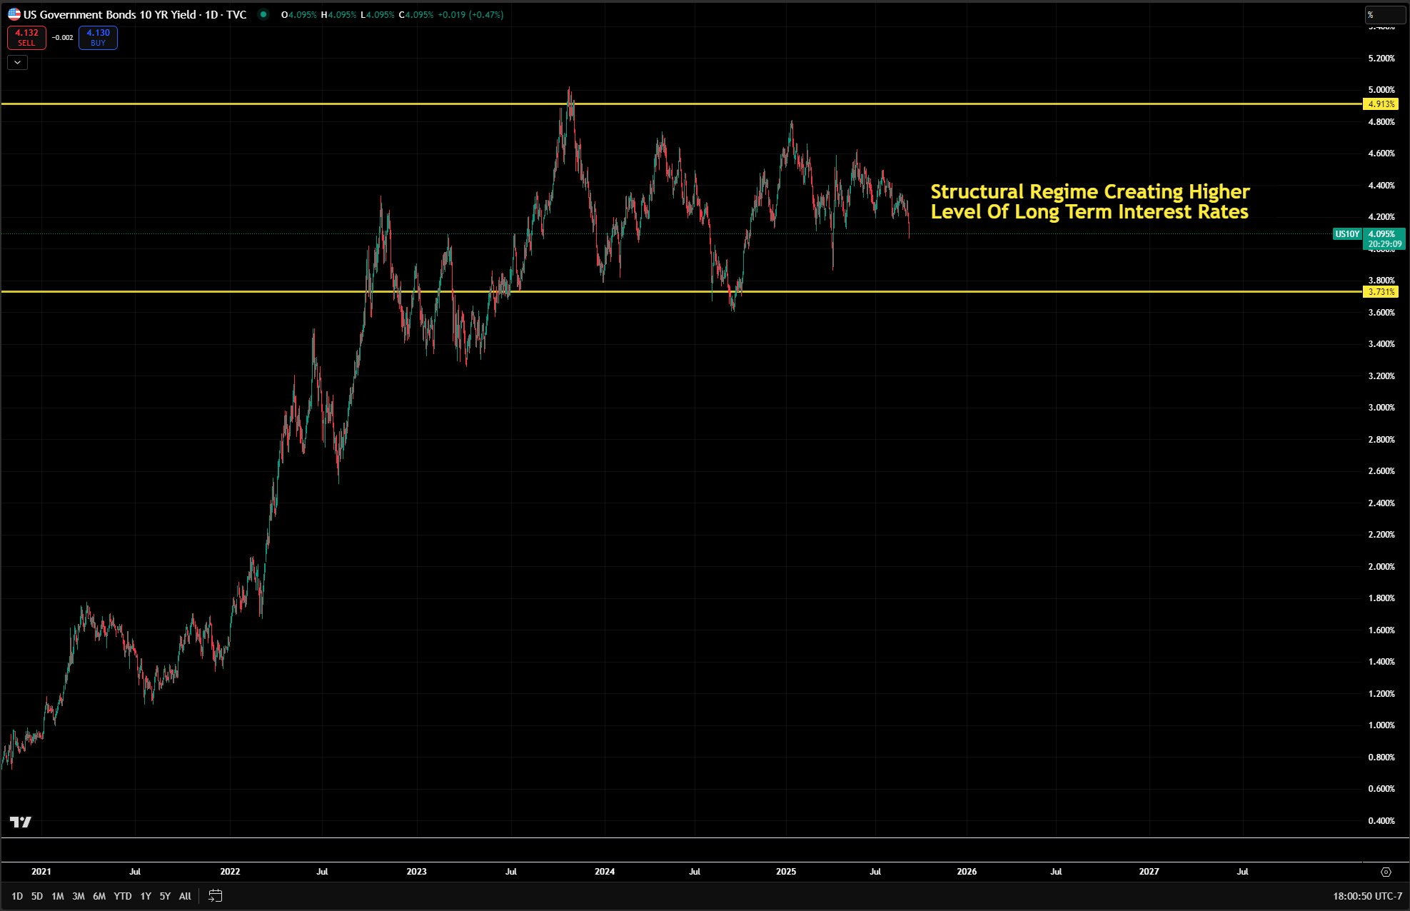Switch to the 6M time range
Screen dimensions: 1410x911
[x=99, y=896]
